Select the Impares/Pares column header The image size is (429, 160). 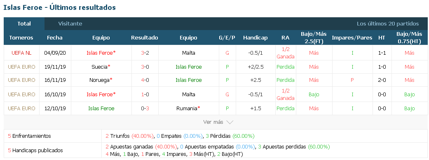click(352, 38)
